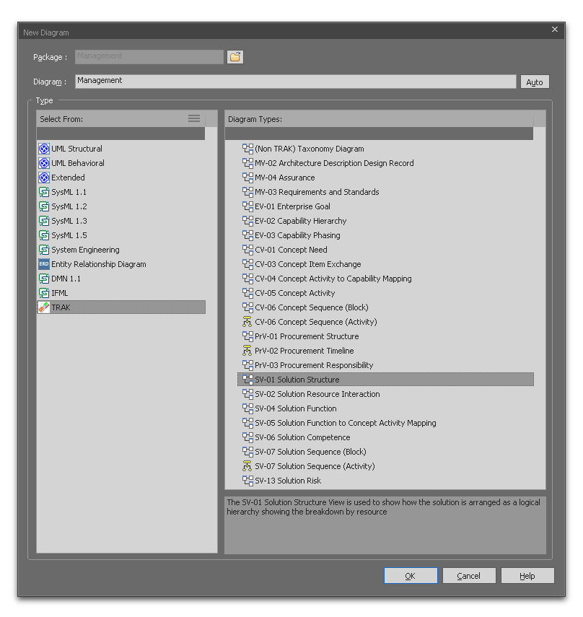
Task: Select the System Engineering item
Action: [x=85, y=250]
